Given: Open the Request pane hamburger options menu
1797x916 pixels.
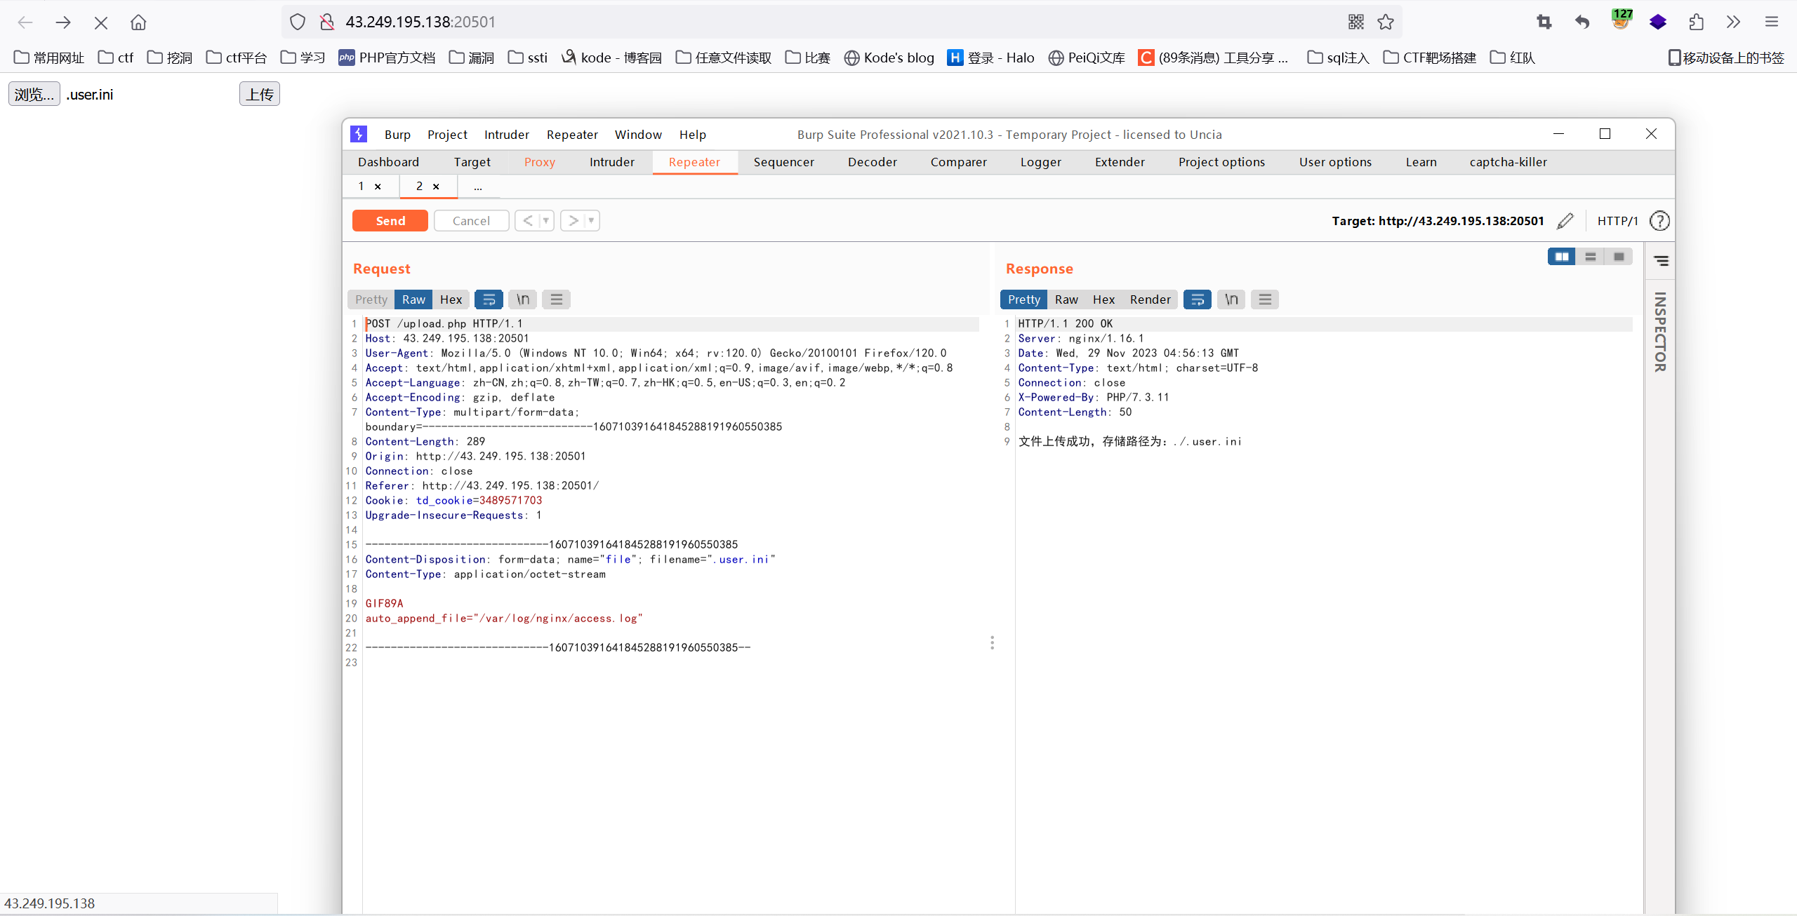Looking at the screenshot, I should tap(557, 299).
